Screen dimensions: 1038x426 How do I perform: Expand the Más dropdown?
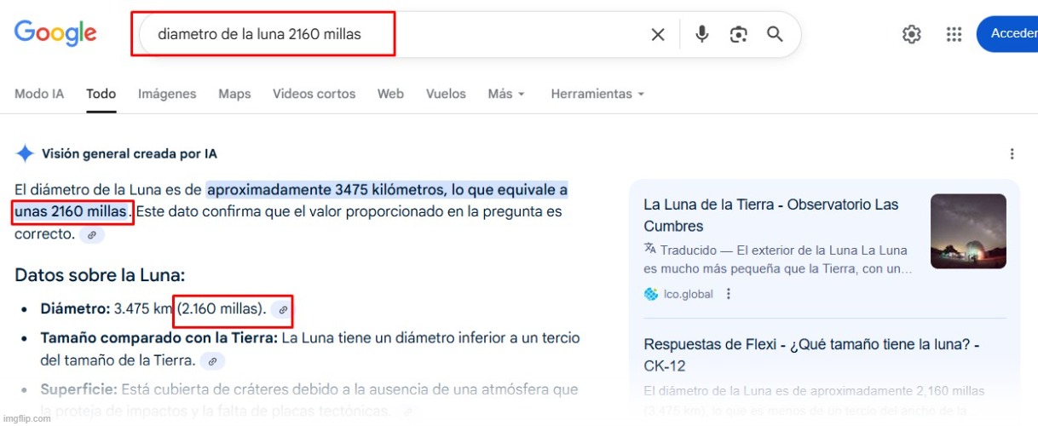click(x=506, y=94)
